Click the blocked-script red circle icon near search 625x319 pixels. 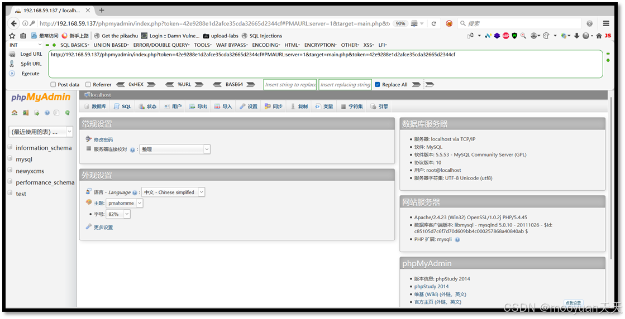click(x=449, y=23)
